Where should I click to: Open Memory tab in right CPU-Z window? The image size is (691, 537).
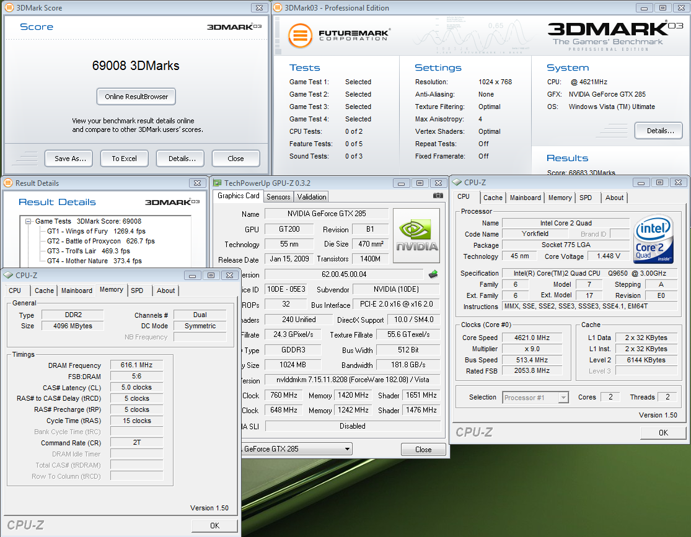click(x=560, y=198)
